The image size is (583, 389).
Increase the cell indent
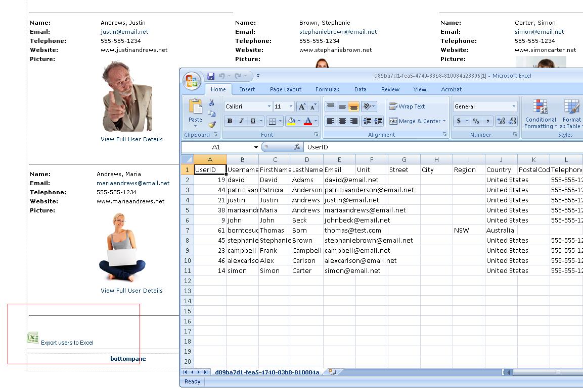[x=379, y=121]
